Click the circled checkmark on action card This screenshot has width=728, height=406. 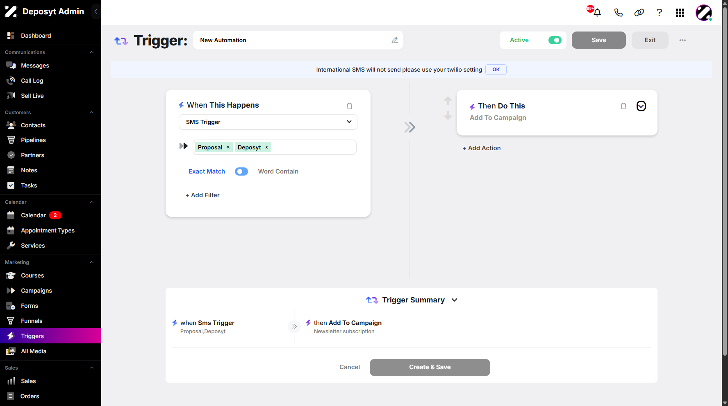pyautogui.click(x=641, y=106)
